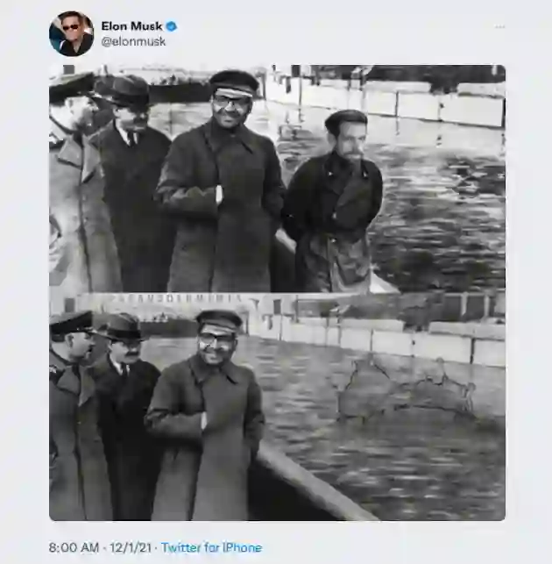Click the canal wall in top photo
Viewport: 552px width, 564px height.
412,104
